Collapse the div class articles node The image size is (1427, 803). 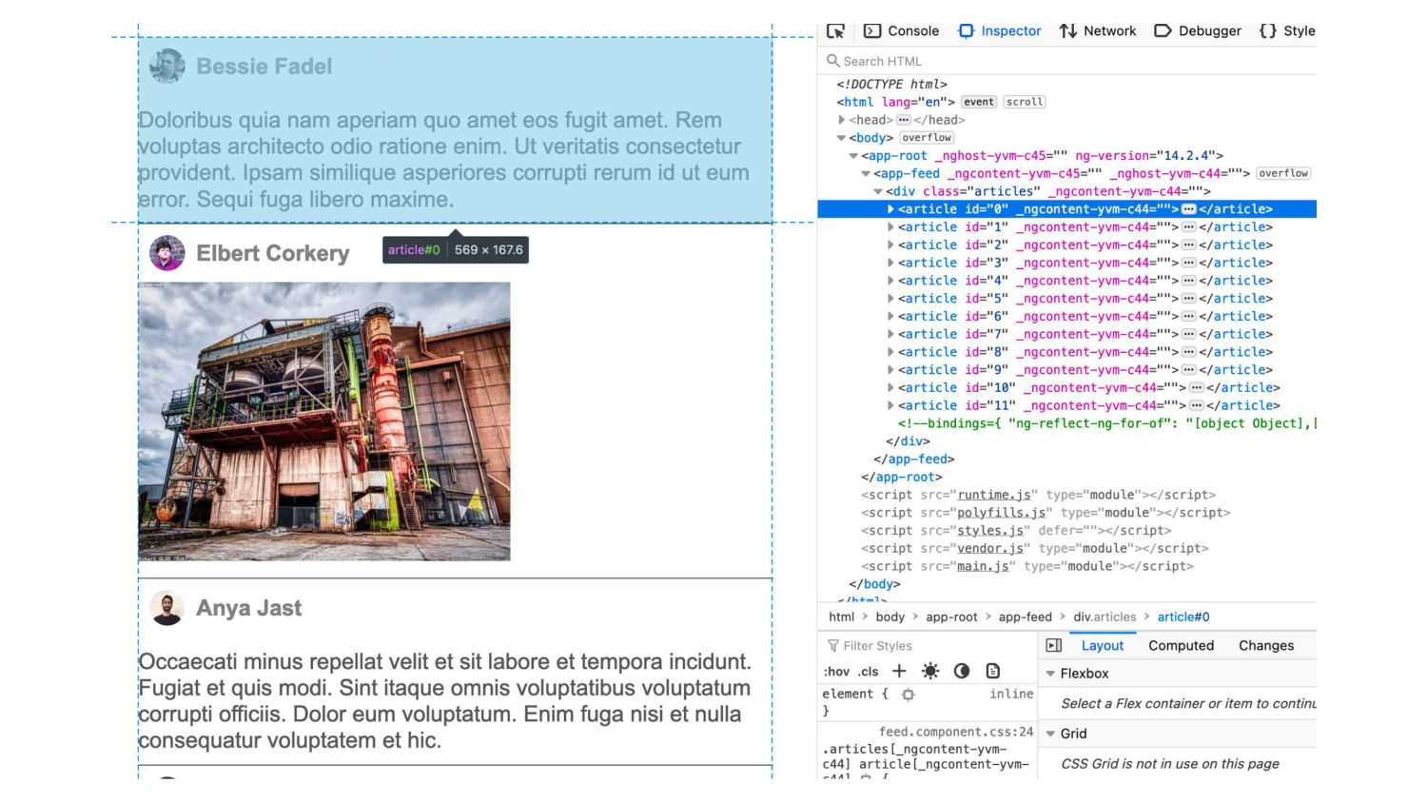pyautogui.click(x=879, y=192)
